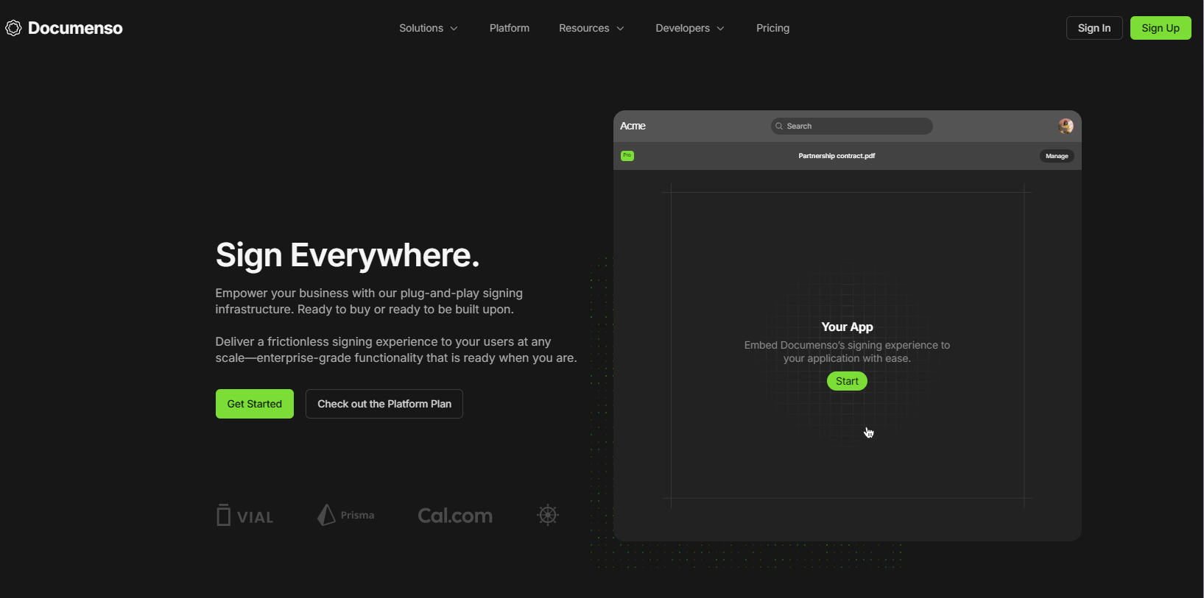This screenshot has width=1204, height=598.
Task: Click the Get Started button
Action: 255,404
